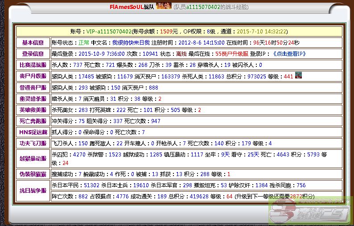Click the rank icon beside level 441
The width and height of the screenshot is (354, 226).
tap(299, 75)
